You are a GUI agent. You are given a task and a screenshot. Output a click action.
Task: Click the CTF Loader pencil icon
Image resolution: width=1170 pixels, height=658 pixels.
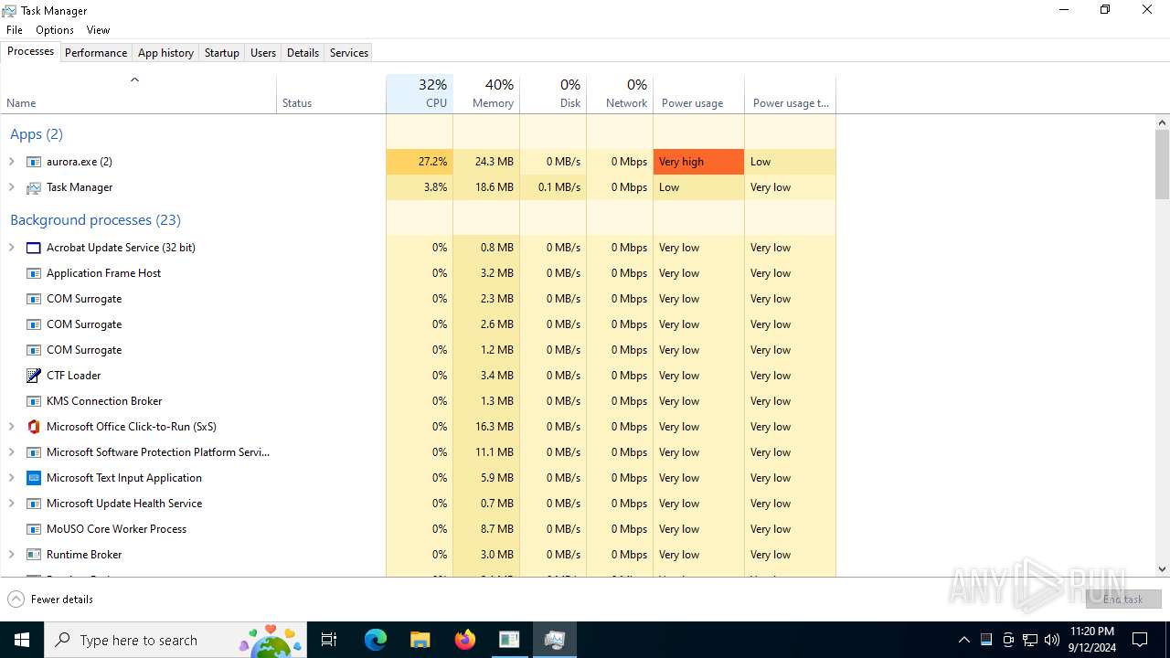[34, 376]
